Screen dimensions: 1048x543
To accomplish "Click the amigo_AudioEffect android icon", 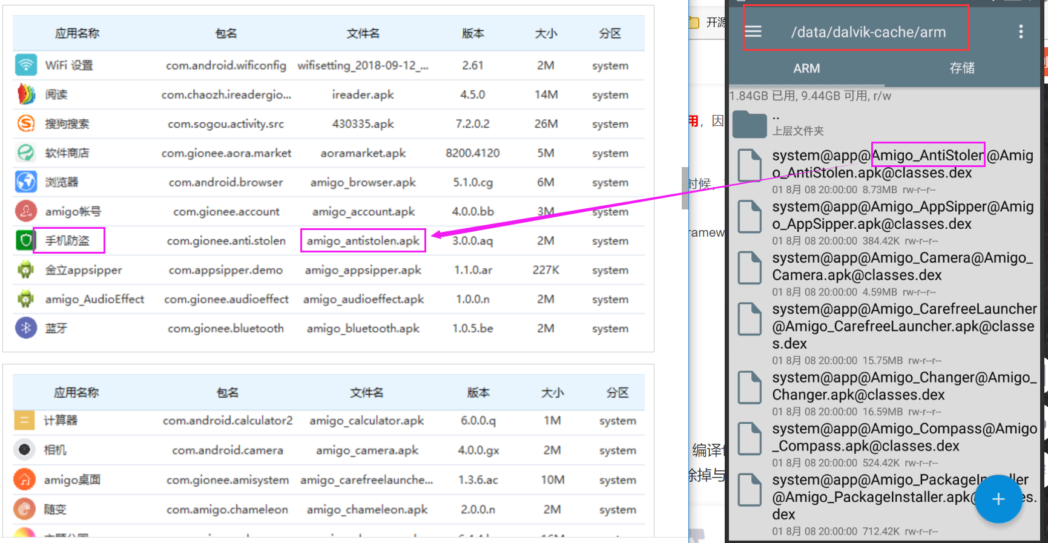I will (25, 299).
